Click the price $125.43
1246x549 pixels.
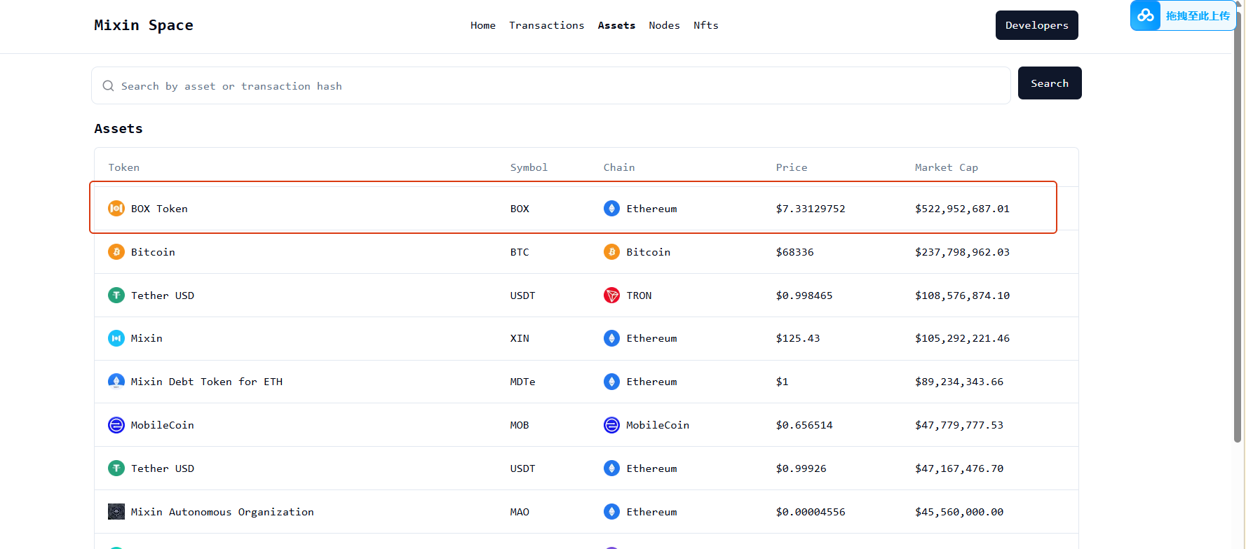pos(798,338)
